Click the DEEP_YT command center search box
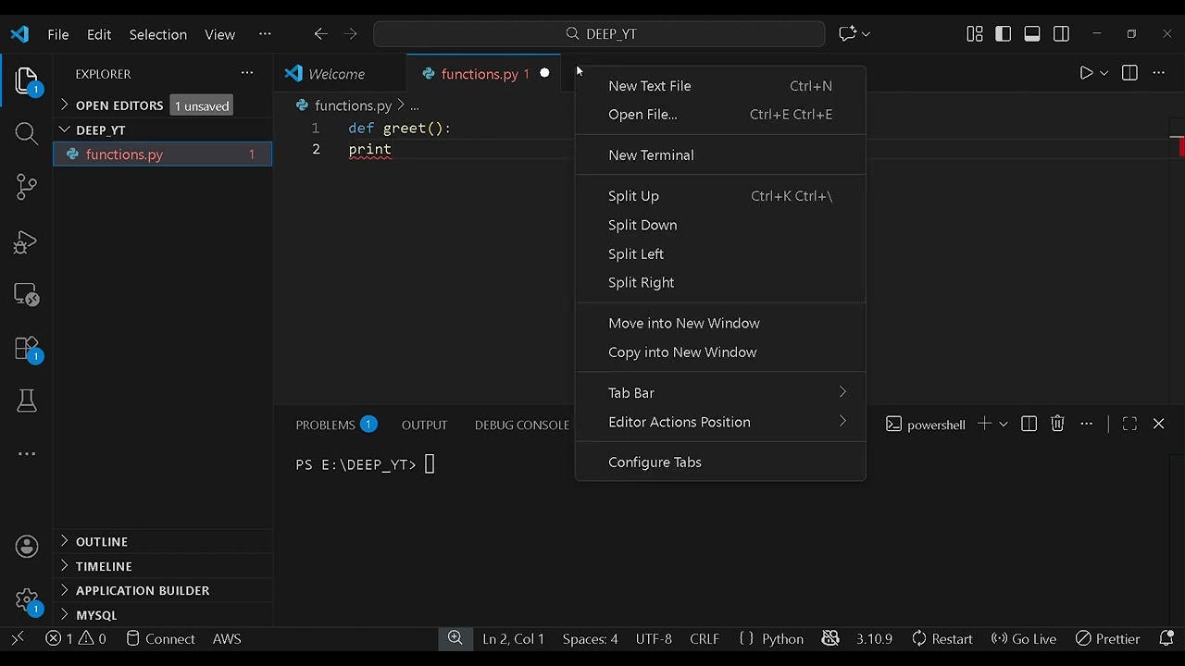This screenshot has height=666, width=1185. point(600,34)
